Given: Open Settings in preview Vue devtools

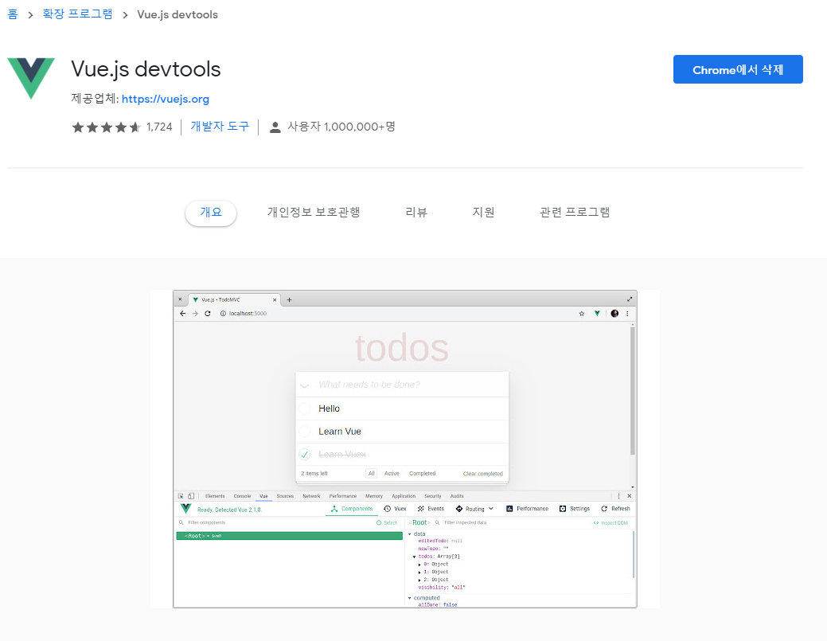Looking at the screenshot, I should pos(575,509).
